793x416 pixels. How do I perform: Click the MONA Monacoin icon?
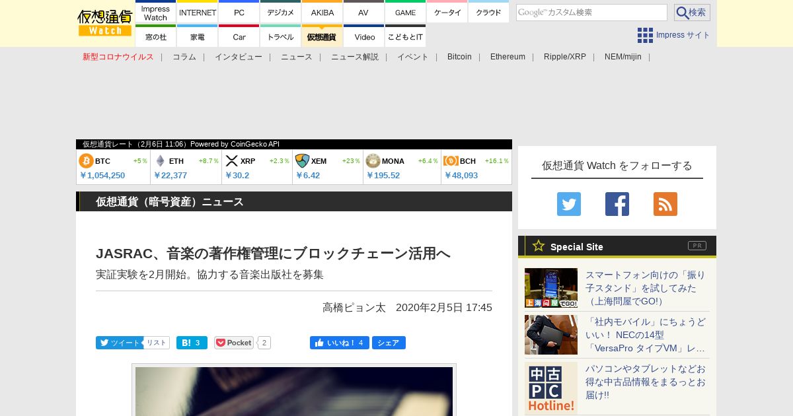pyautogui.click(x=373, y=160)
